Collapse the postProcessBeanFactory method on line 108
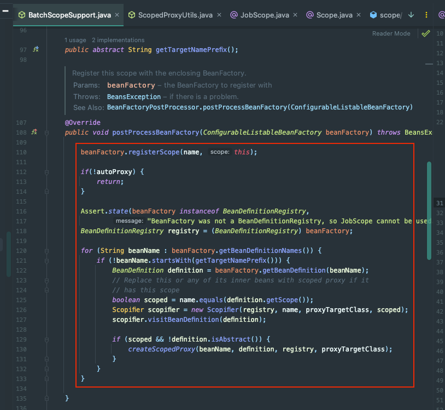 [x=47, y=132]
